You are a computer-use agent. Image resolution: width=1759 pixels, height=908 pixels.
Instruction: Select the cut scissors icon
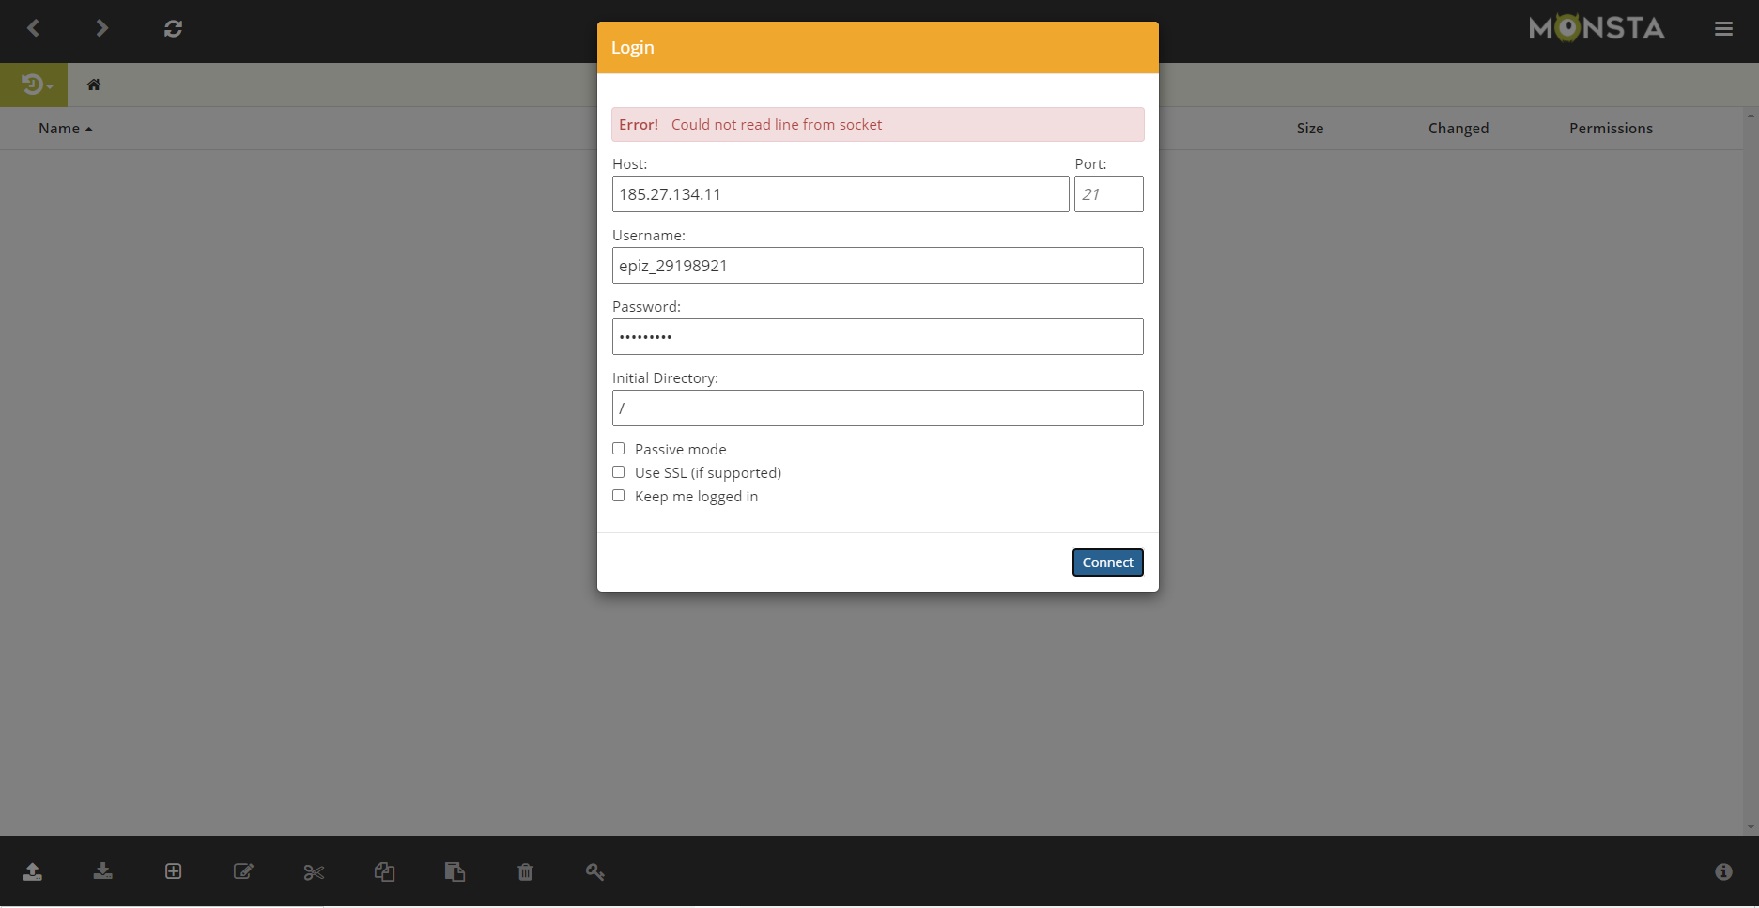pyautogui.click(x=314, y=872)
